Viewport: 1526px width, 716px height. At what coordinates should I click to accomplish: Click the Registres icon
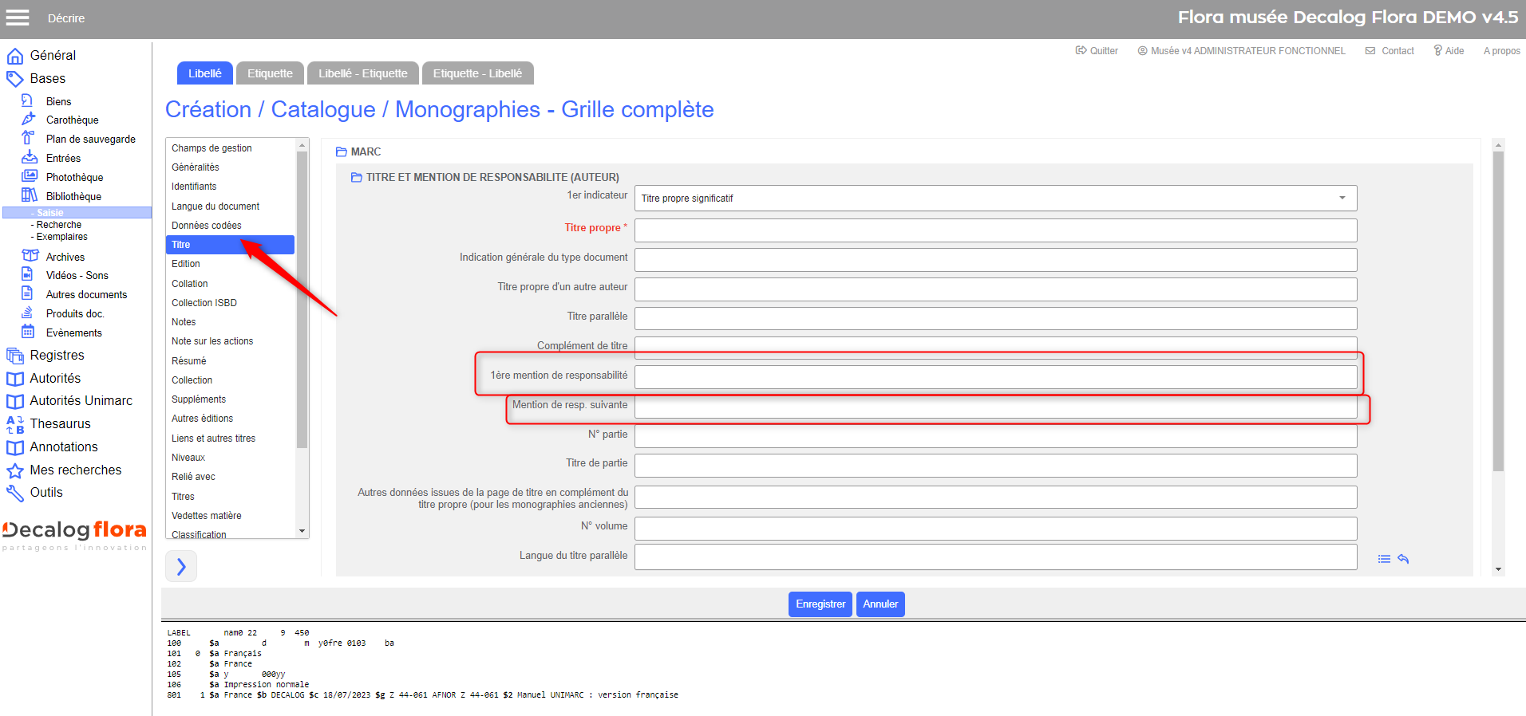point(14,356)
